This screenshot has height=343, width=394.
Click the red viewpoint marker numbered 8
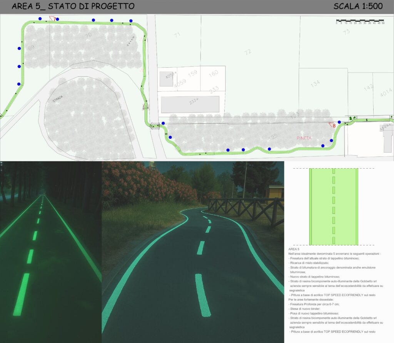click(x=332, y=125)
